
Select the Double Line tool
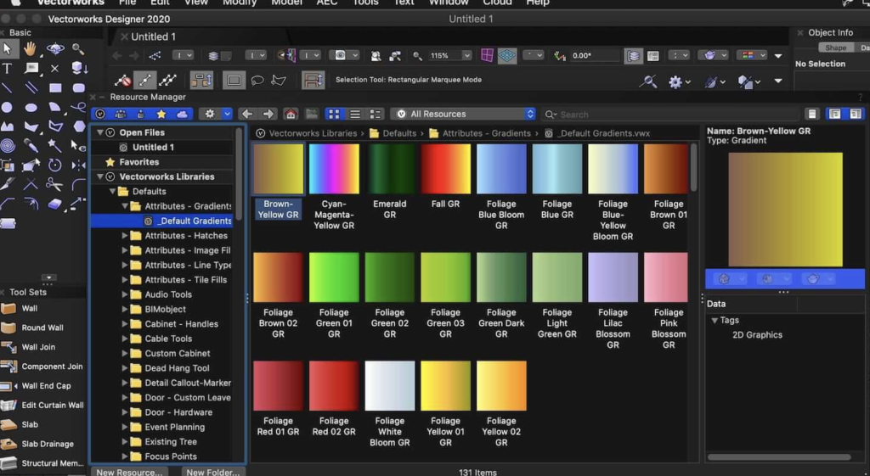pyautogui.click(x=31, y=87)
